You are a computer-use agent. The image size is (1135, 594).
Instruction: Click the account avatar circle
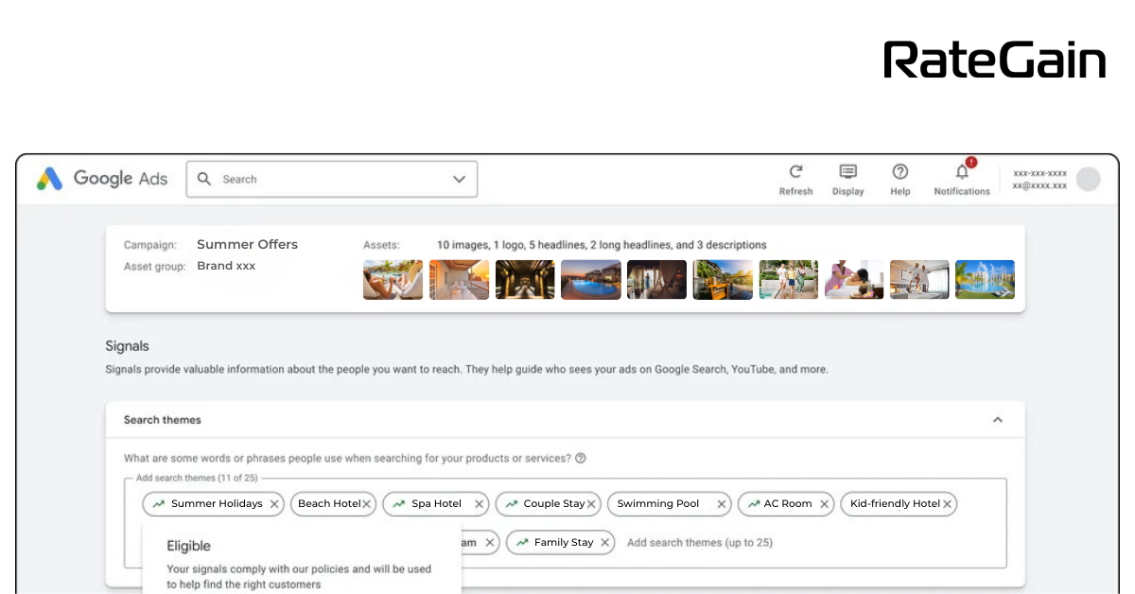[1088, 179]
